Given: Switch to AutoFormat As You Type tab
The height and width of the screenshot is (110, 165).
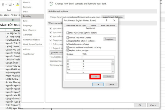Looking at the screenshot, I should pos(76,26).
